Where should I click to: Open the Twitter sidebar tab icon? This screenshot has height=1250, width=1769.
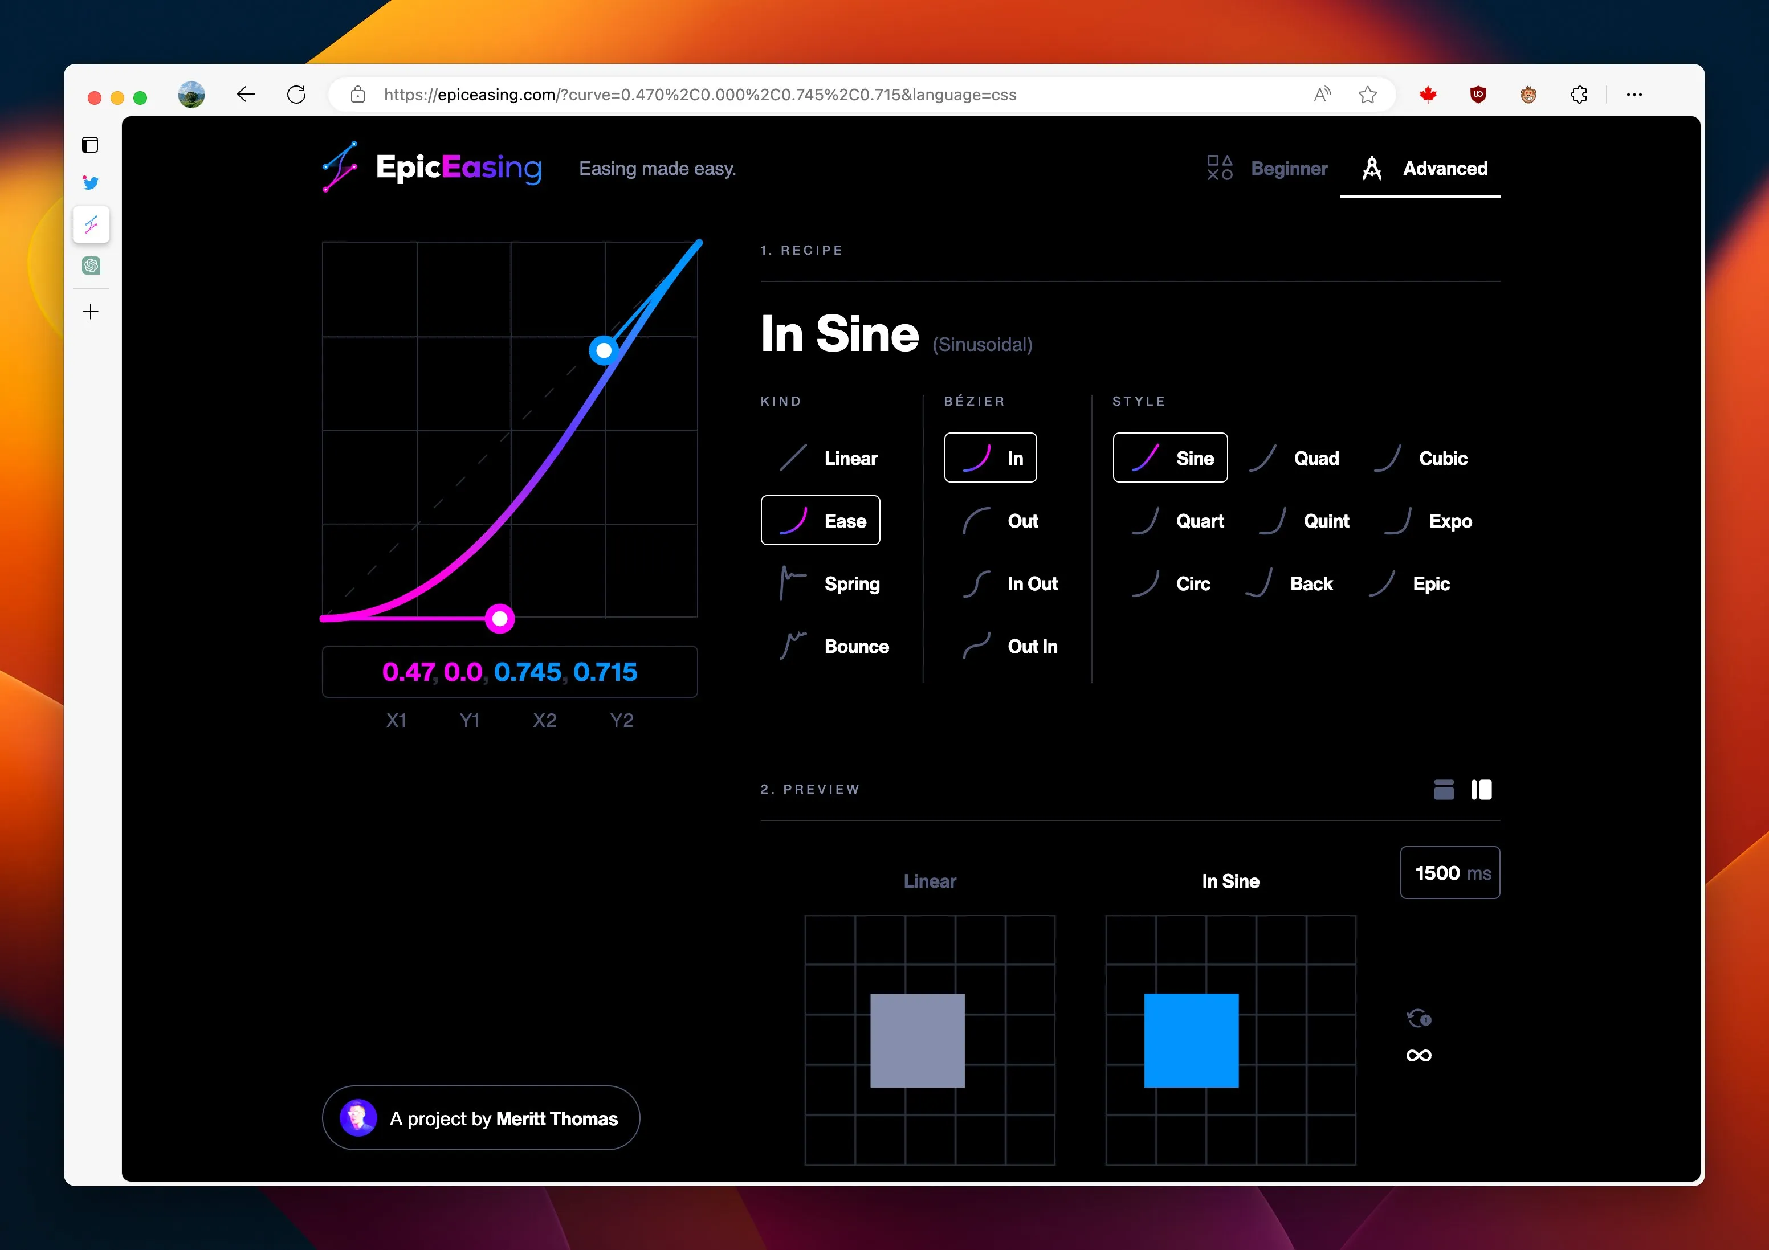(91, 183)
